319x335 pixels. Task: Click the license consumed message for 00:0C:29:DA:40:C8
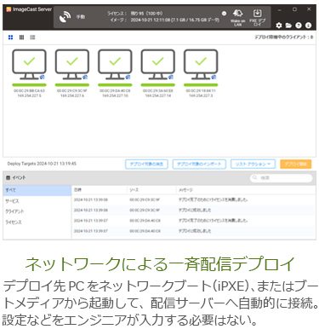coord(213,221)
